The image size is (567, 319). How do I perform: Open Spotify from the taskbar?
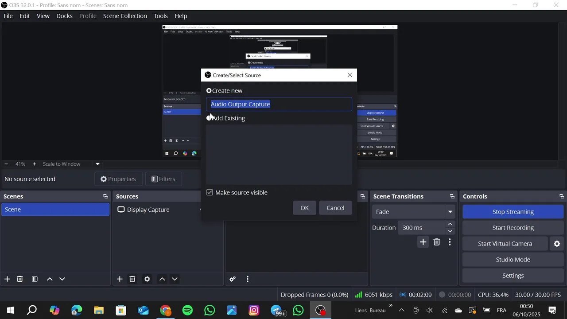[187, 310]
